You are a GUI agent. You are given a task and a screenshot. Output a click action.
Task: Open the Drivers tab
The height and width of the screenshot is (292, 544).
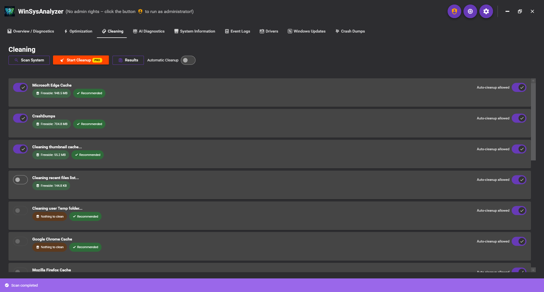[269, 31]
